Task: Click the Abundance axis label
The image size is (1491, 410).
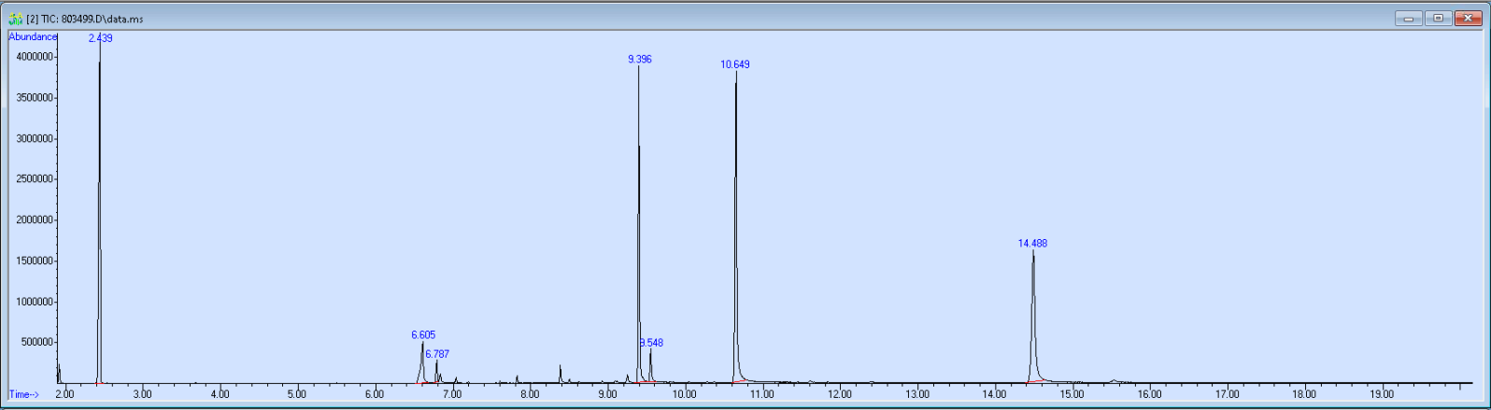Action: pos(33,36)
